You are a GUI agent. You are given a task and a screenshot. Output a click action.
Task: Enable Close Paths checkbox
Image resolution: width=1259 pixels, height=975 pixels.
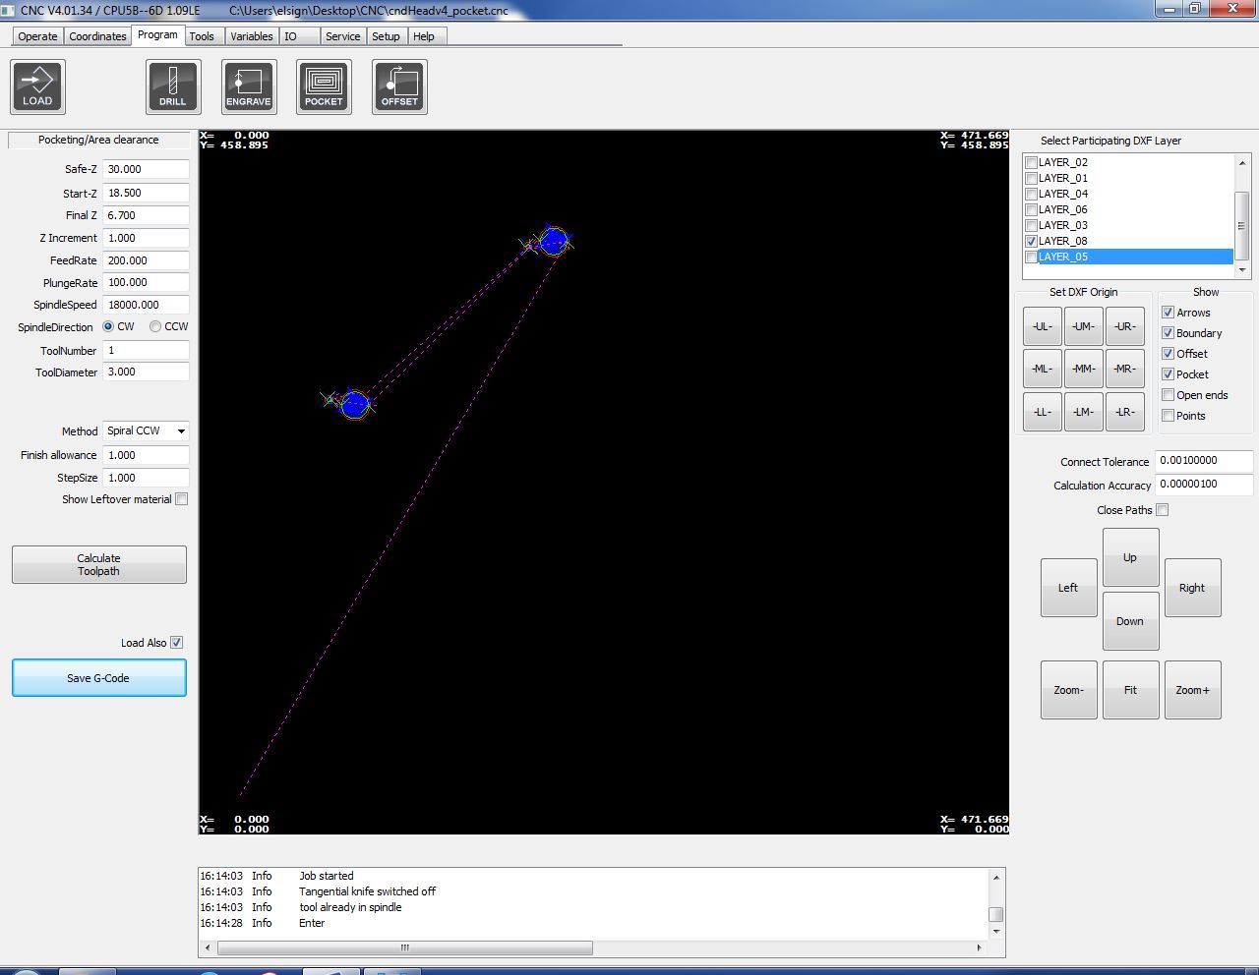click(x=1163, y=510)
